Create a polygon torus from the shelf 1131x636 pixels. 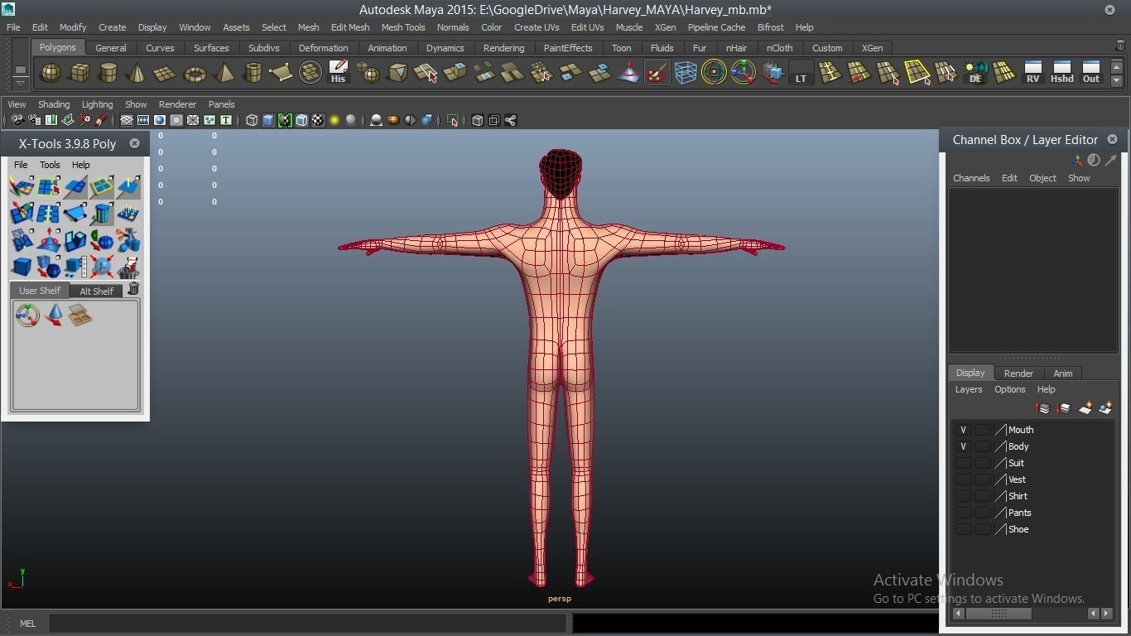195,73
